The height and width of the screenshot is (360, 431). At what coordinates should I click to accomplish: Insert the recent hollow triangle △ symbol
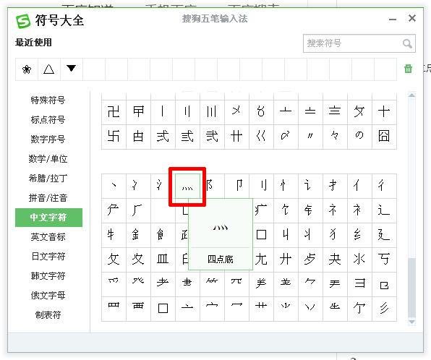click(49, 69)
